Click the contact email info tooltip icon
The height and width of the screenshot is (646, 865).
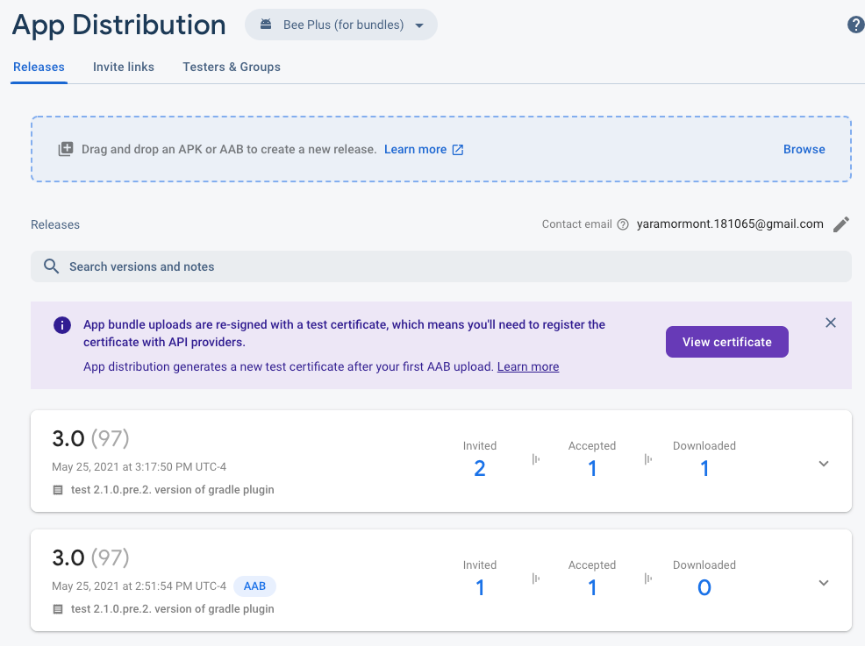623,224
